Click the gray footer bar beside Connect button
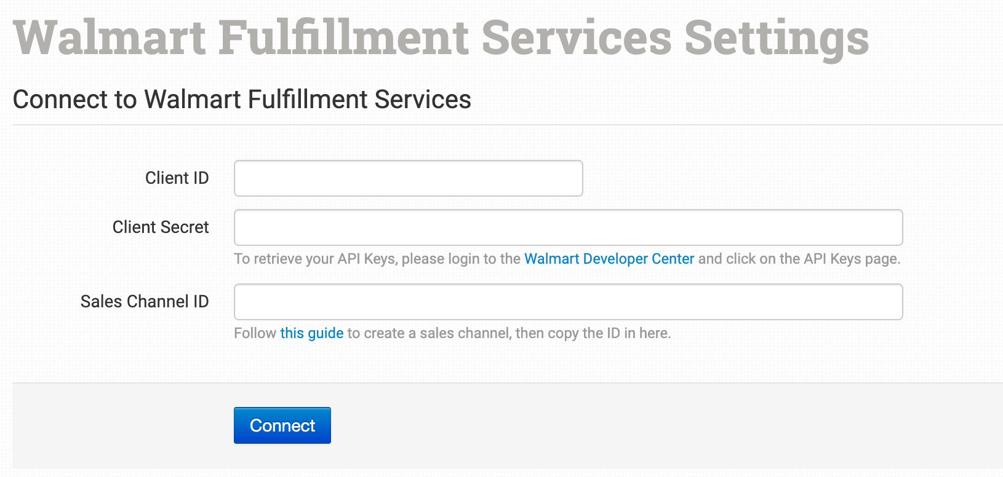 point(615,425)
